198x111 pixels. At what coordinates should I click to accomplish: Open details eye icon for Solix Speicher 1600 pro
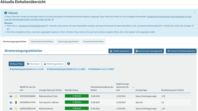pos(11,102)
